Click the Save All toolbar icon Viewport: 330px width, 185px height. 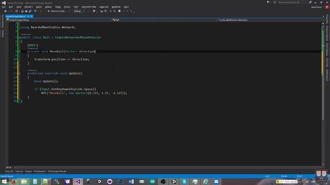(30, 11)
